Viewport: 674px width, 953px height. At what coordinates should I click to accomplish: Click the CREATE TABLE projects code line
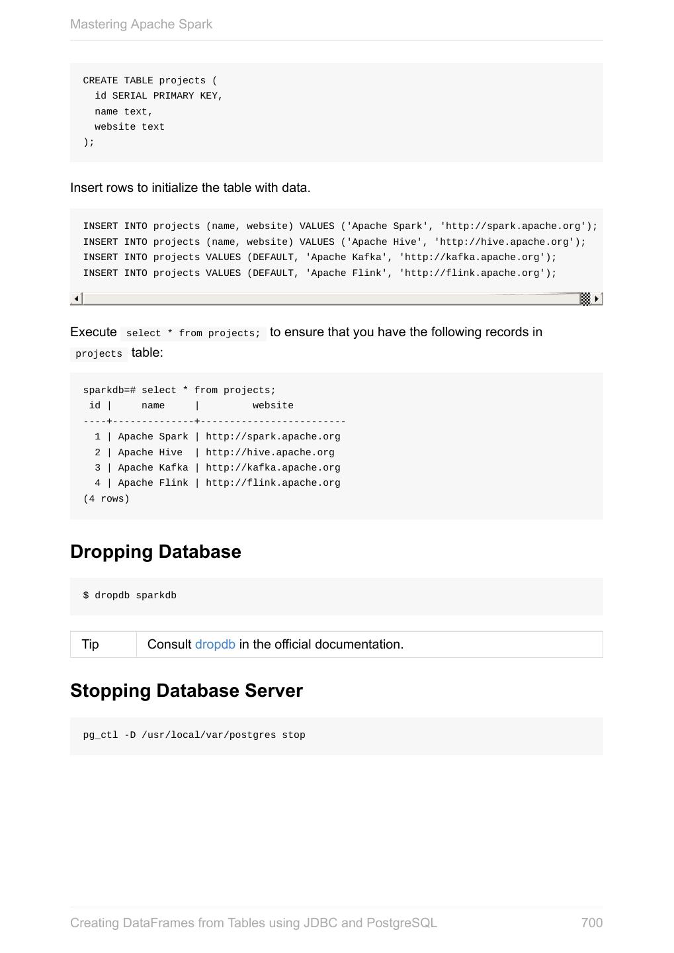[x=149, y=81]
